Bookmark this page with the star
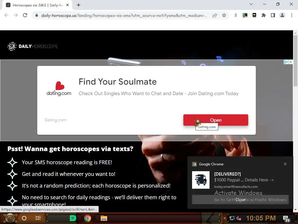This screenshot has width=298, height=224. coord(224,15)
